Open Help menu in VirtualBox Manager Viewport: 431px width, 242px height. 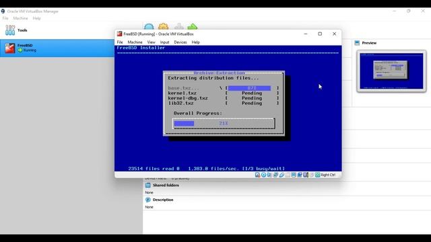tap(36, 18)
